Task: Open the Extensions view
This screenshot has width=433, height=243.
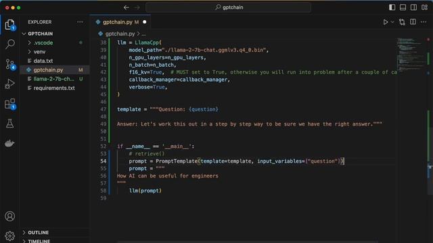Action: [x=10, y=104]
